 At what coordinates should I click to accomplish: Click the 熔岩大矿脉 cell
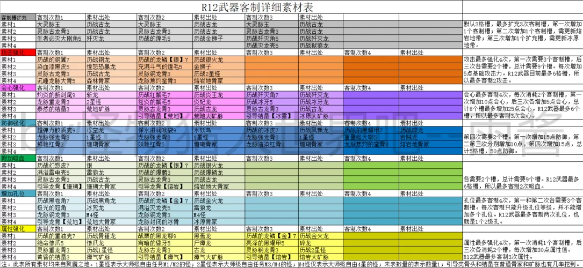point(320,257)
